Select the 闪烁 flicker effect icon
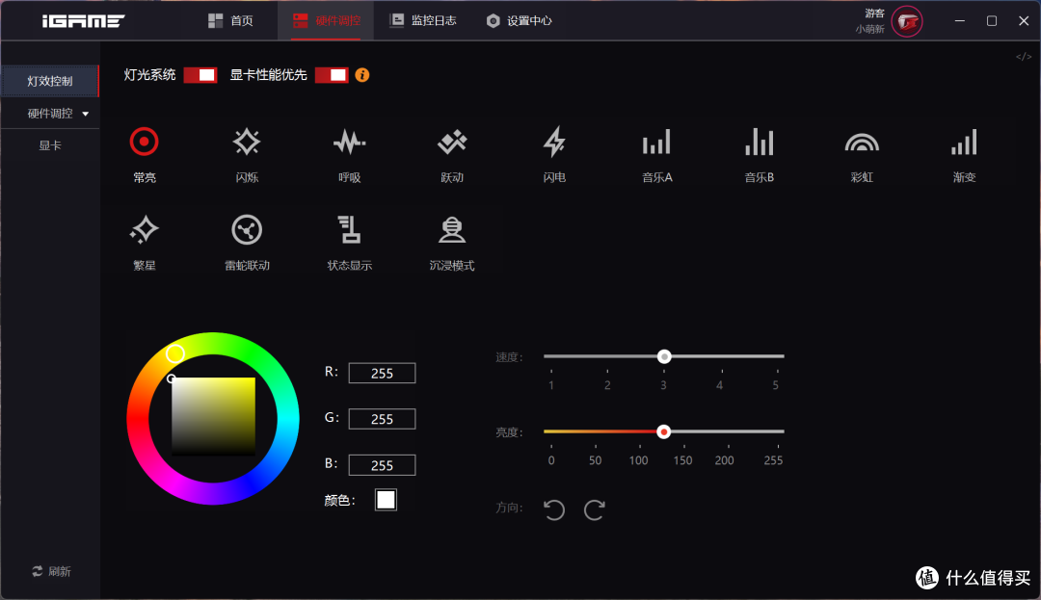 [247, 142]
